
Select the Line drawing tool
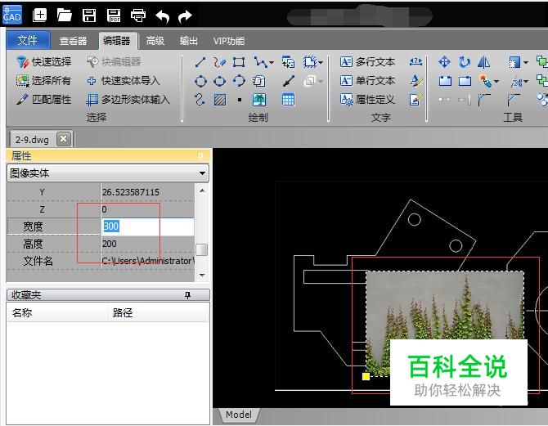[200, 63]
